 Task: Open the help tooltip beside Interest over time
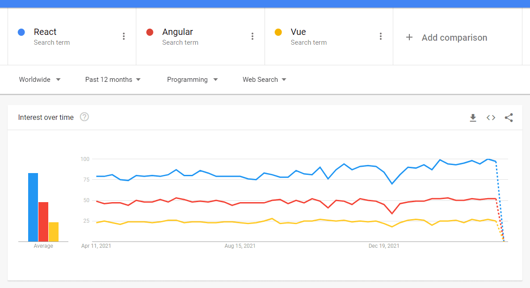pos(84,117)
